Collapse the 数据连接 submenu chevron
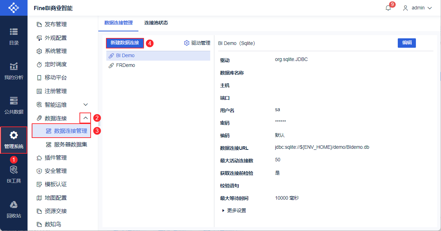The width and height of the screenshot is (441, 231). (x=85, y=118)
